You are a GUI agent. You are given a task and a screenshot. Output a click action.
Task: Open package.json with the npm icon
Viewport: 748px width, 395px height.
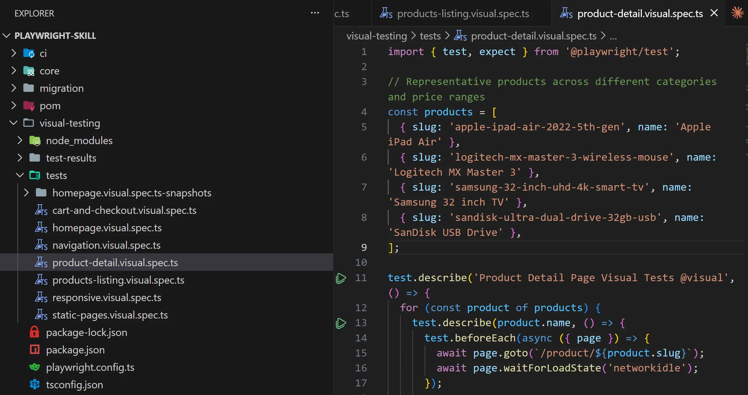pyautogui.click(x=75, y=350)
